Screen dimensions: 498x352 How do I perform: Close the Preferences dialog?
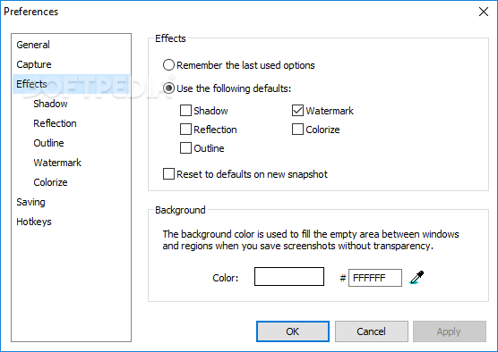point(484,12)
